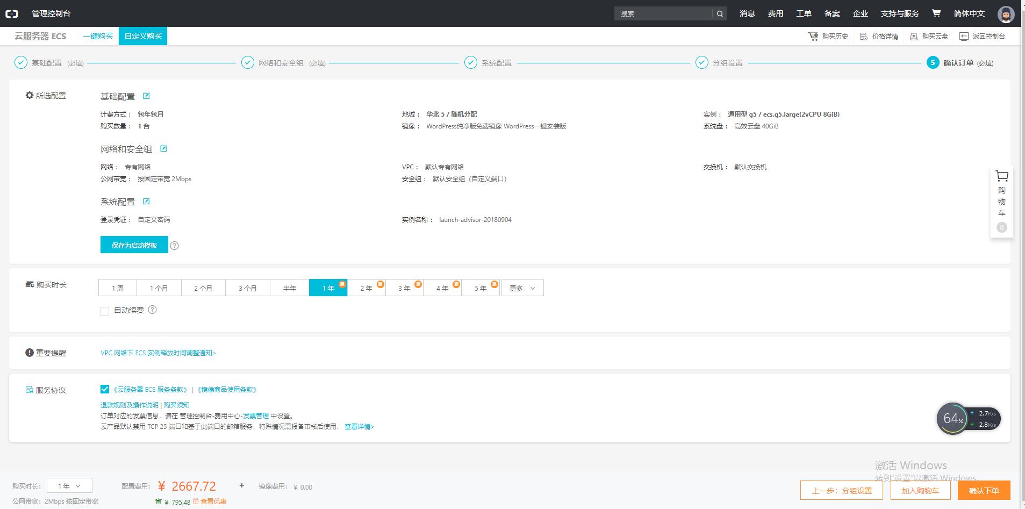Screen dimensions: 1025x509
Task: Click 保存为启动模板 button
Action: 134,245
